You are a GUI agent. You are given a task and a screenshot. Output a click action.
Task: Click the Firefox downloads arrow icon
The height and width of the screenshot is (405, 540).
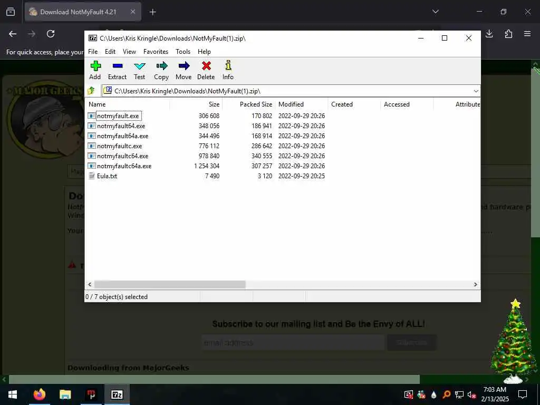click(489, 34)
